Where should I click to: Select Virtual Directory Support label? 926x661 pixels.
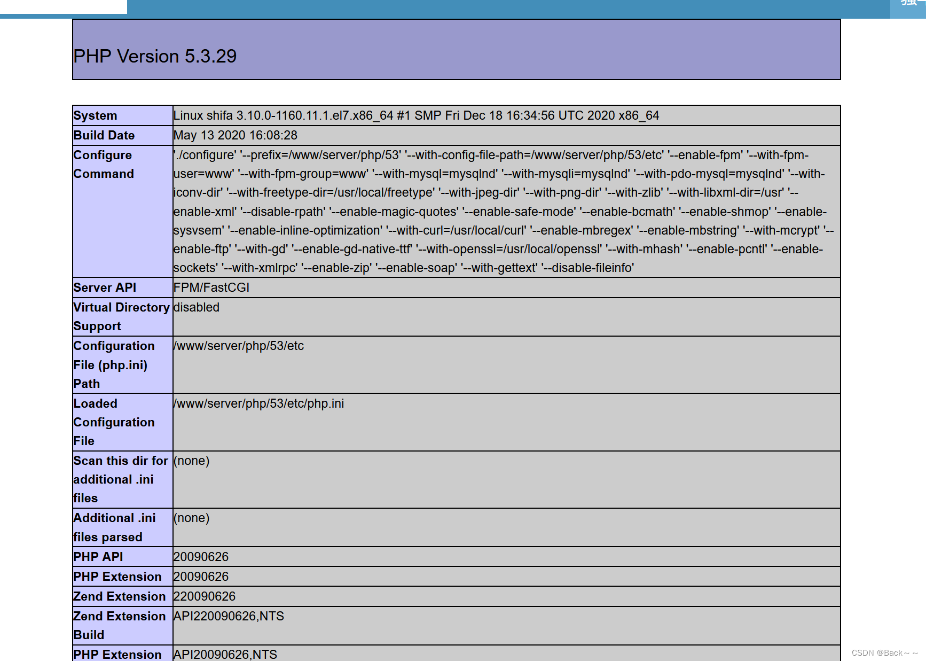(x=121, y=317)
